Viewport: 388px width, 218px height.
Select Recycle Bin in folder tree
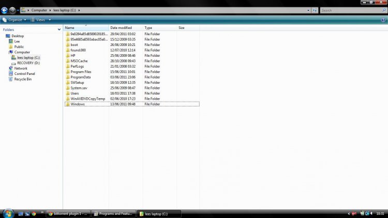(23, 79)
